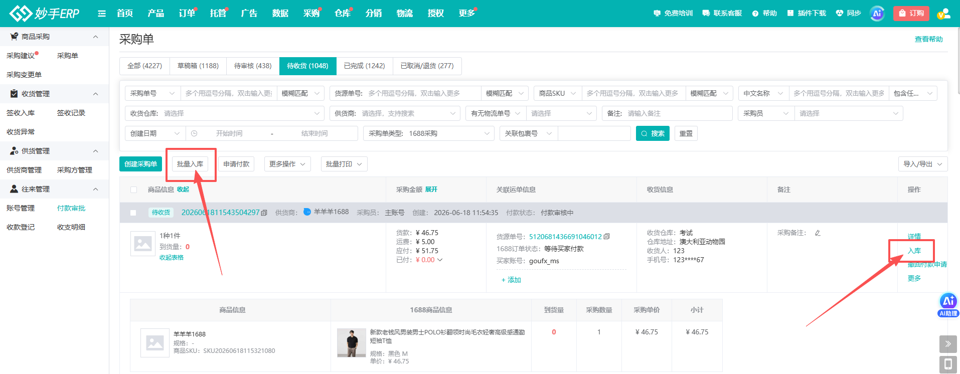The image size is (960, 374).
Task: Switch to the 已完成 (1242) tab
Action: tap(365, 66)
